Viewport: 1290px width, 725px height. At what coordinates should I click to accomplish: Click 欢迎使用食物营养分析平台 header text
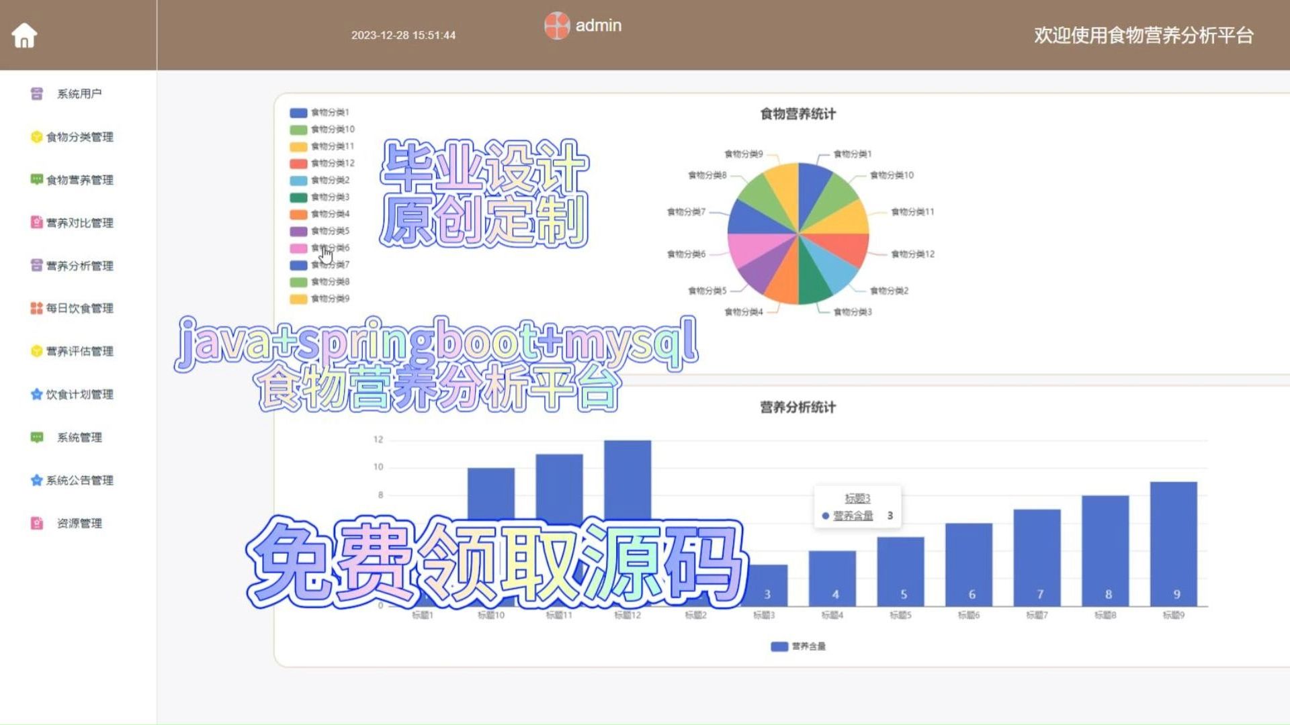coord(1144,36)
